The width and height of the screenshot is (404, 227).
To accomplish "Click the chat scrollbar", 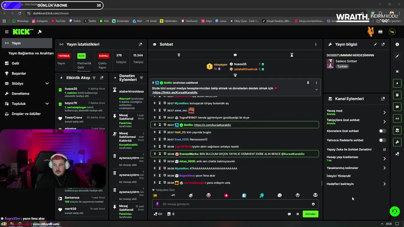I will [322, 183].
